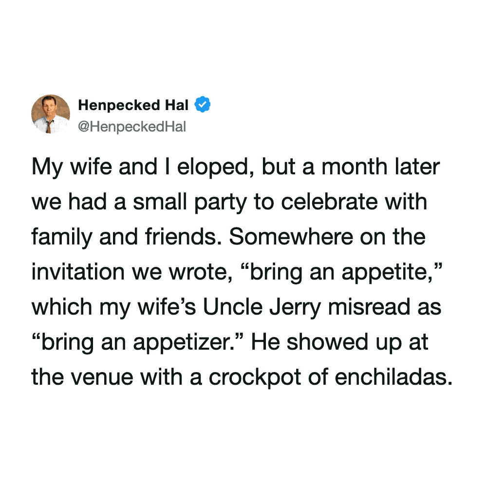Click the quoted word "appetite"
This screenshot has height=487, width=487.
click(x=380, y=272)
